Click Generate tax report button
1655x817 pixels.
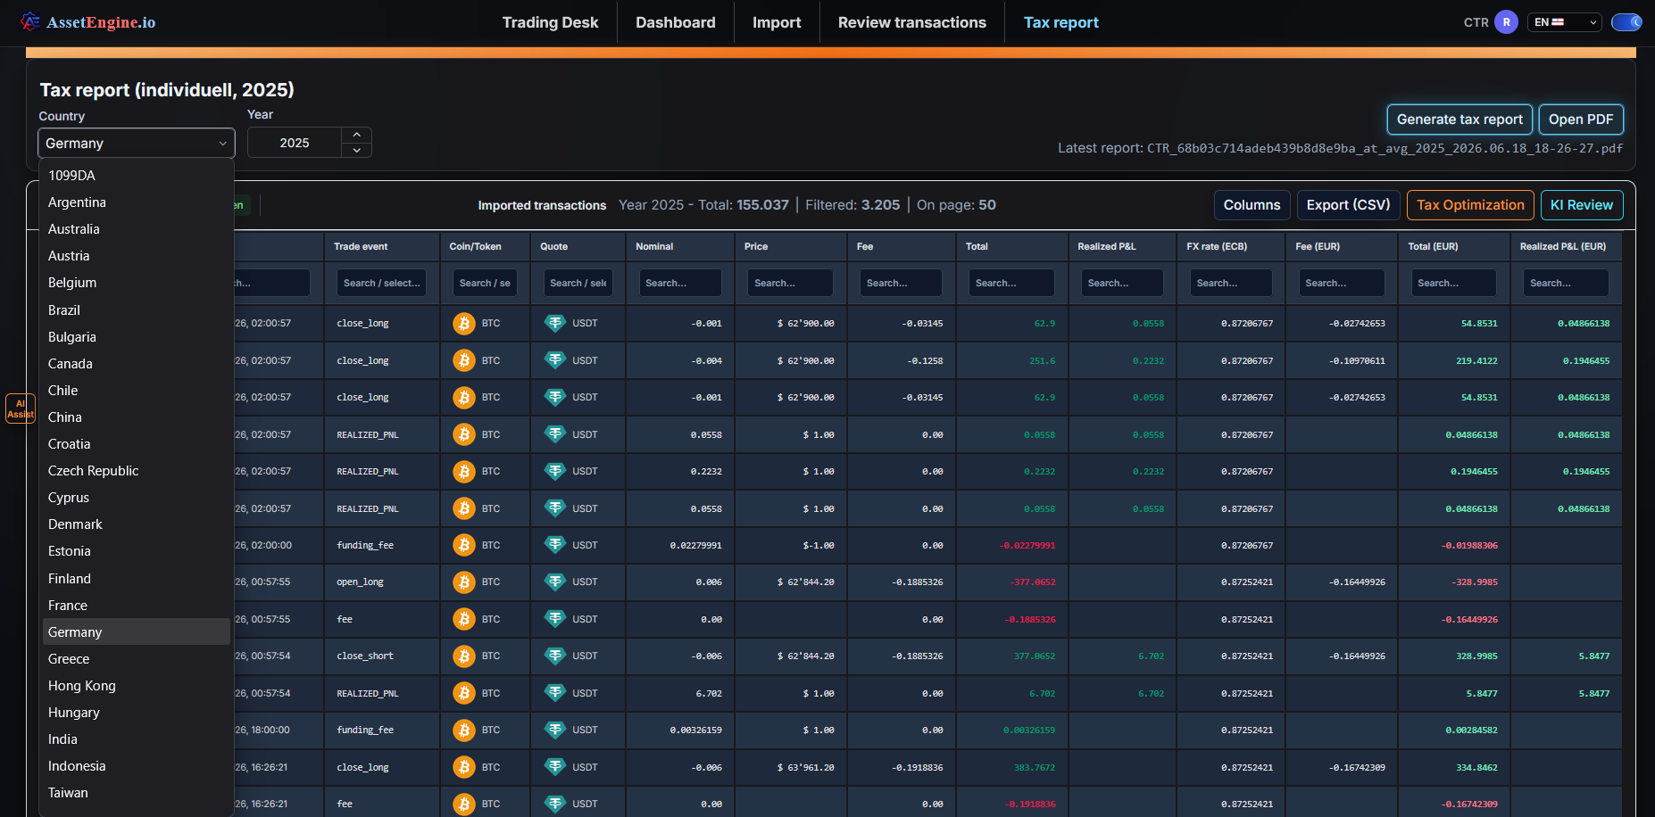(1460, 120)
